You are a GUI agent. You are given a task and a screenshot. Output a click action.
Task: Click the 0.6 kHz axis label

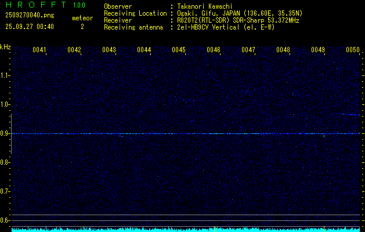coord(4,220)
